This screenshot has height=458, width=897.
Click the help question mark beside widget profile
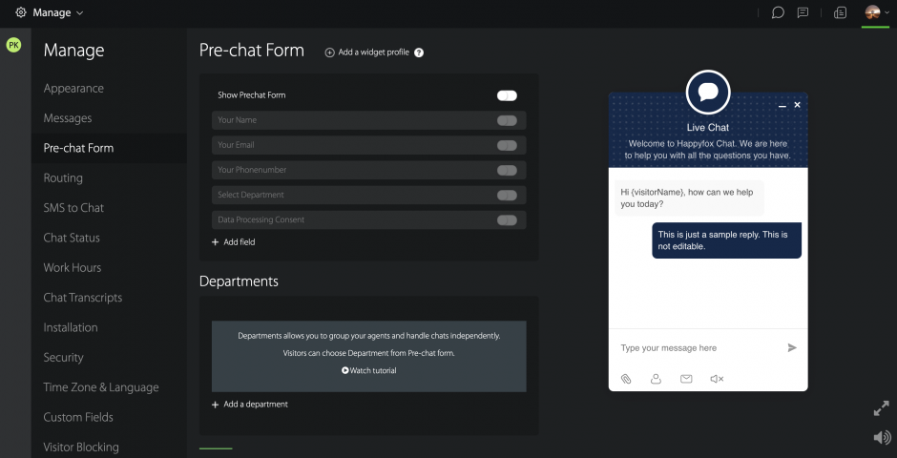click(x=419, y=52)
